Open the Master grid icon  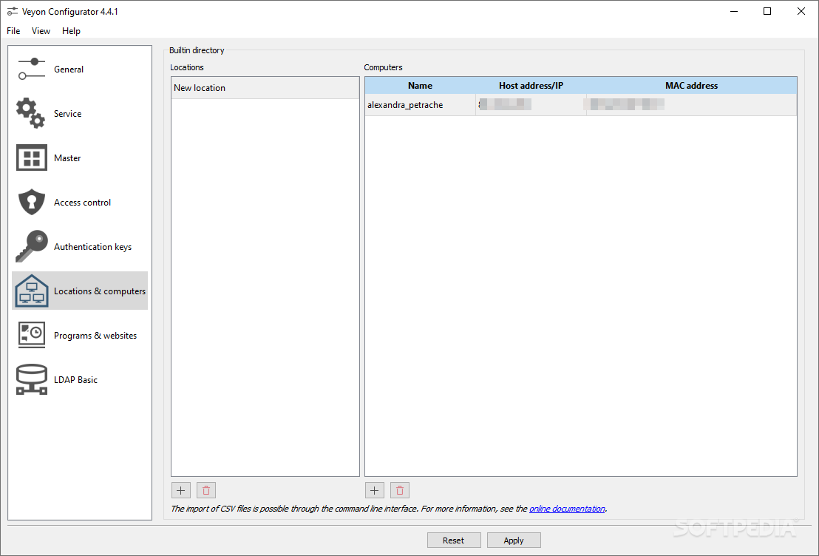pyautogui.click(x=31, y=157)
